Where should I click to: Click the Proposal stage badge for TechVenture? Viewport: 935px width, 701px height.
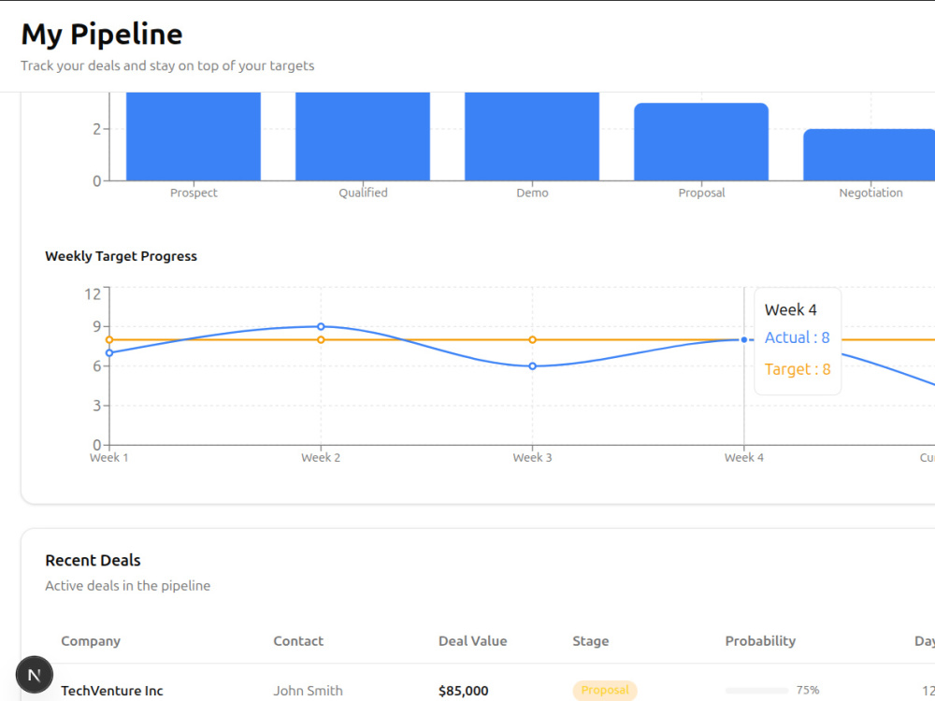[605, 691]
